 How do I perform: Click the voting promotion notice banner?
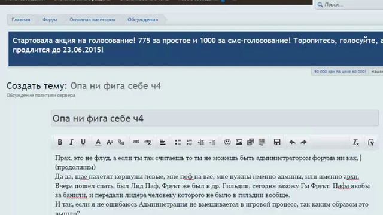pos(196,49)
